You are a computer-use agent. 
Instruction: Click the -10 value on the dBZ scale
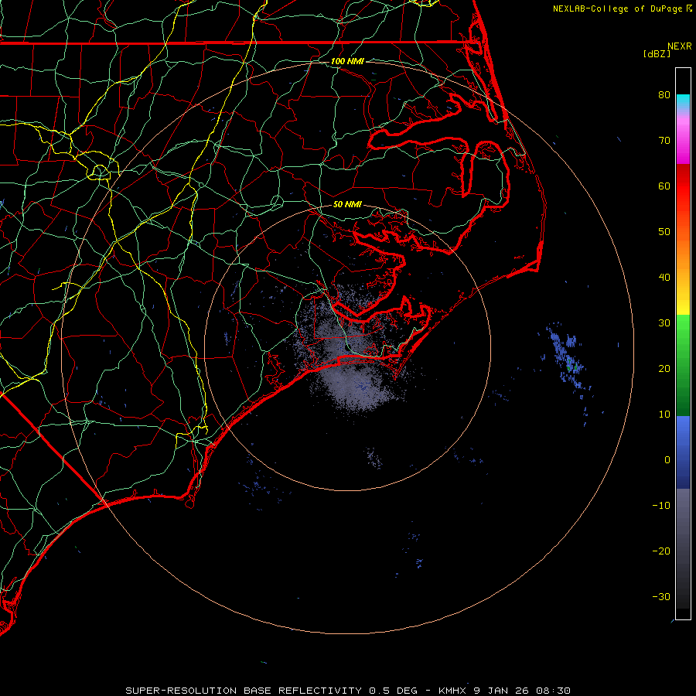[x=661, y=505]
